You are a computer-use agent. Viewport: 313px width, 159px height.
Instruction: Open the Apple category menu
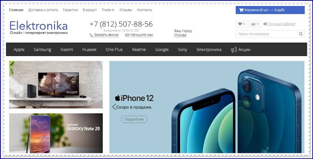[19, 50]
